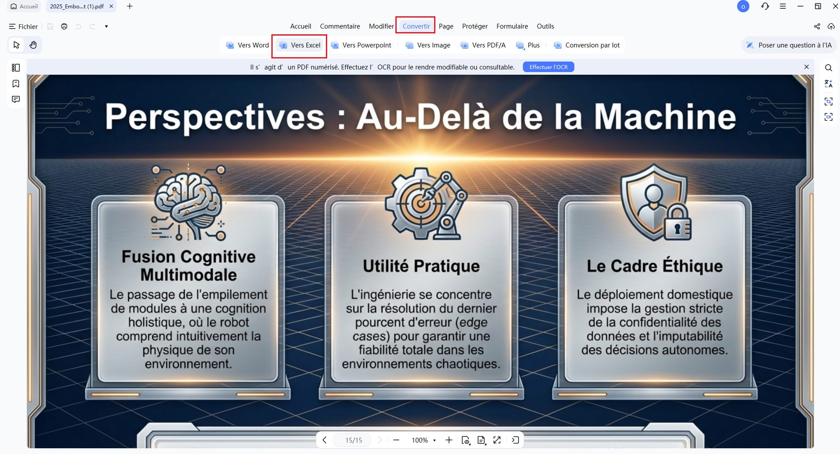Click the OCR area capture icon
The height and width of the screenshot is (454, 840).
pos(829,102)
